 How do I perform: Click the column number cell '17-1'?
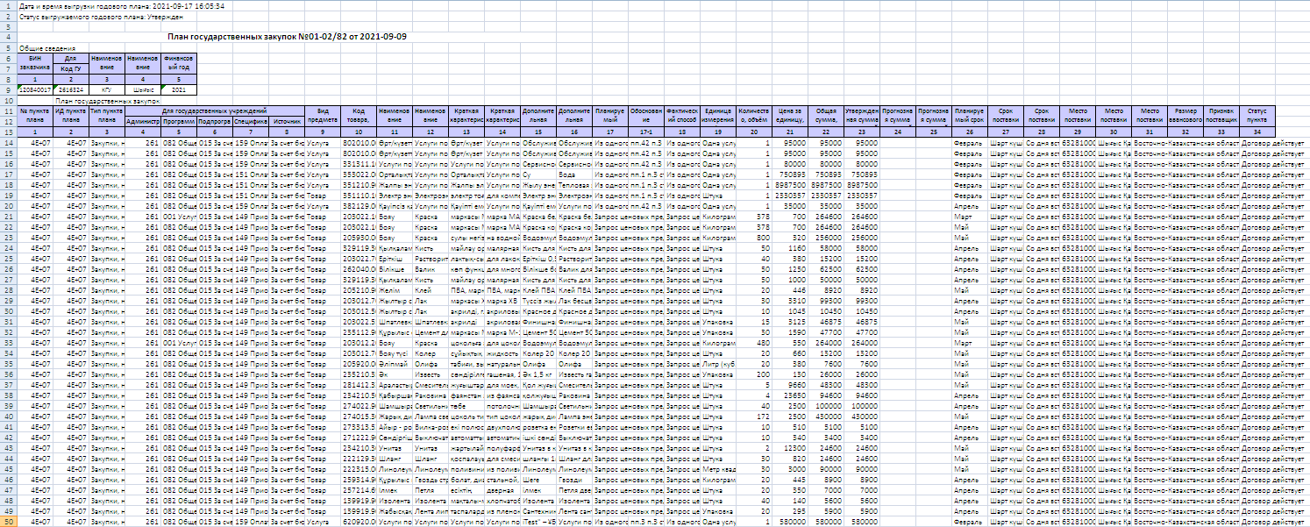tap(646, 132)
